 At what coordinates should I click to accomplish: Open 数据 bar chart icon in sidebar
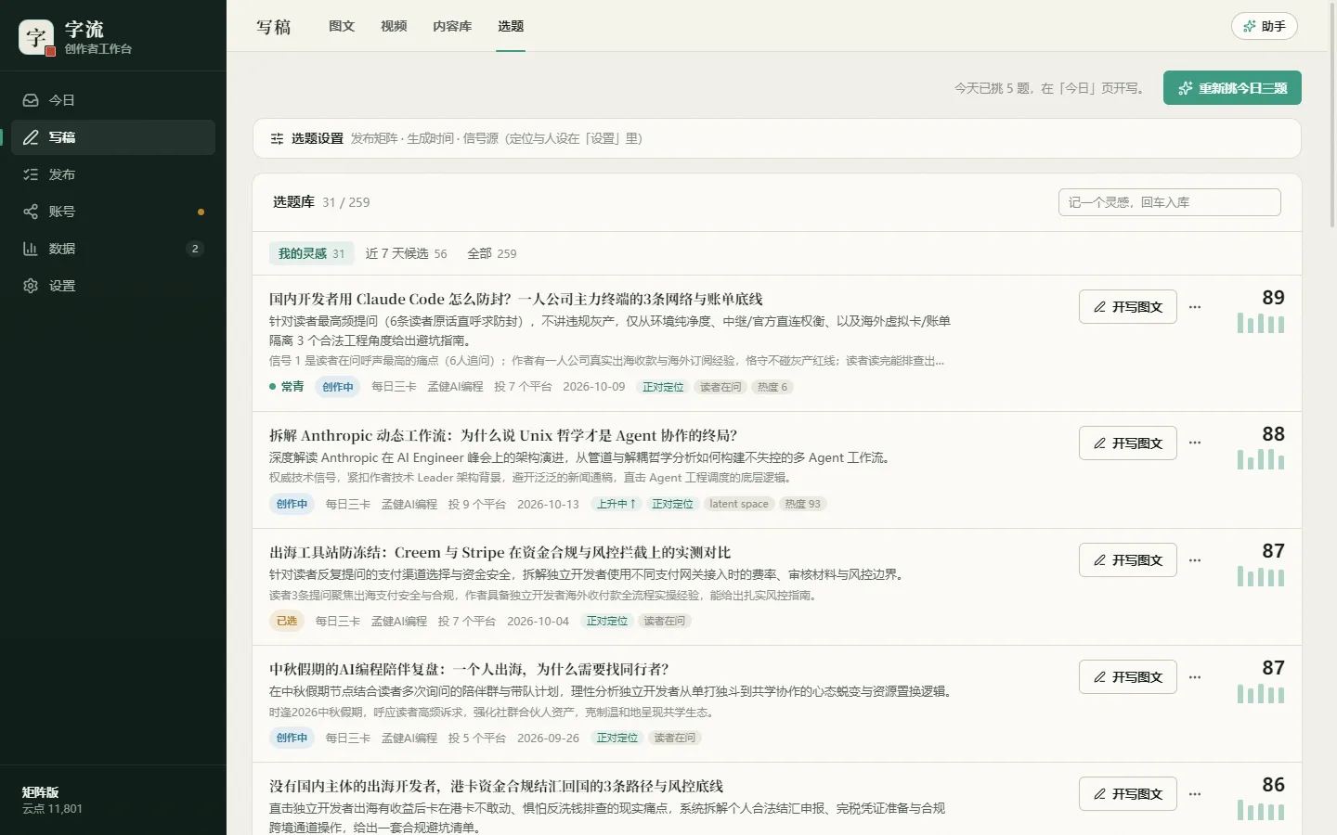pos(31,249)
